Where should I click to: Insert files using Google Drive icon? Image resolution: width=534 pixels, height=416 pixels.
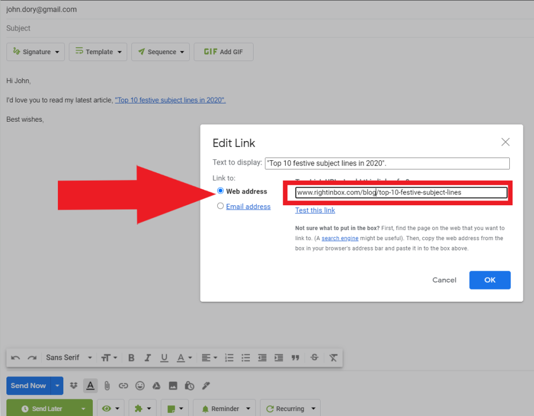point(157,385)
